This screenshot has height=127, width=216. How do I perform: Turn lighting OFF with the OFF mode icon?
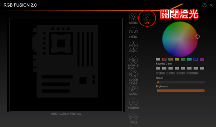(x=147, y=19)
